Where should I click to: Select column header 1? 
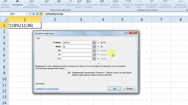point(25,20)
